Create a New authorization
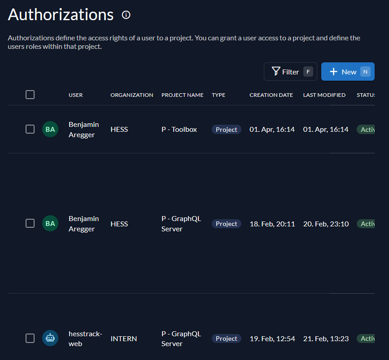This screenshot has width=389, height=360. (348, 72)
